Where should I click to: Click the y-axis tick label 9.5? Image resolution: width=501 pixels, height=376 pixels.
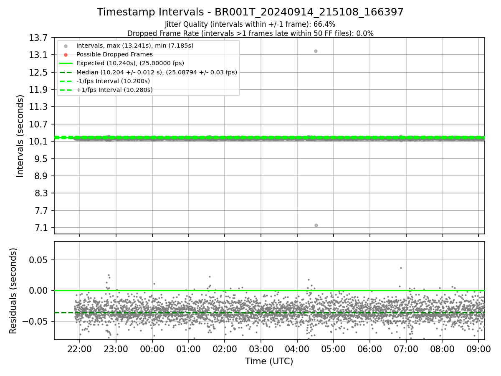42,159
